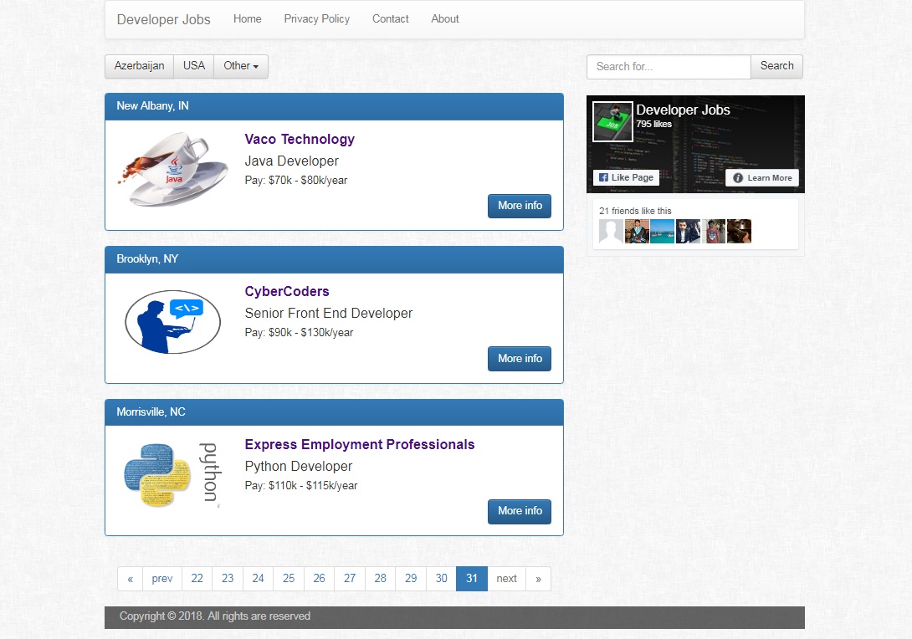
Task: Click the Facebook Learn More button
Action: pyautogui.click(x=762, y=178)
